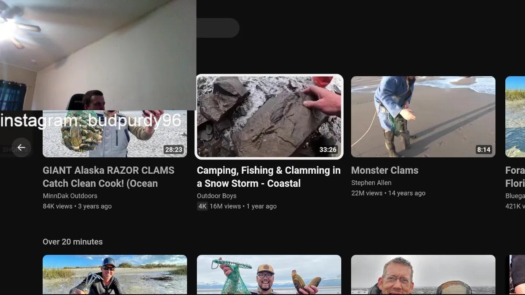525x295 pixels.
Task: Click the search bar at the top
Action: click(x=218, y=28)
